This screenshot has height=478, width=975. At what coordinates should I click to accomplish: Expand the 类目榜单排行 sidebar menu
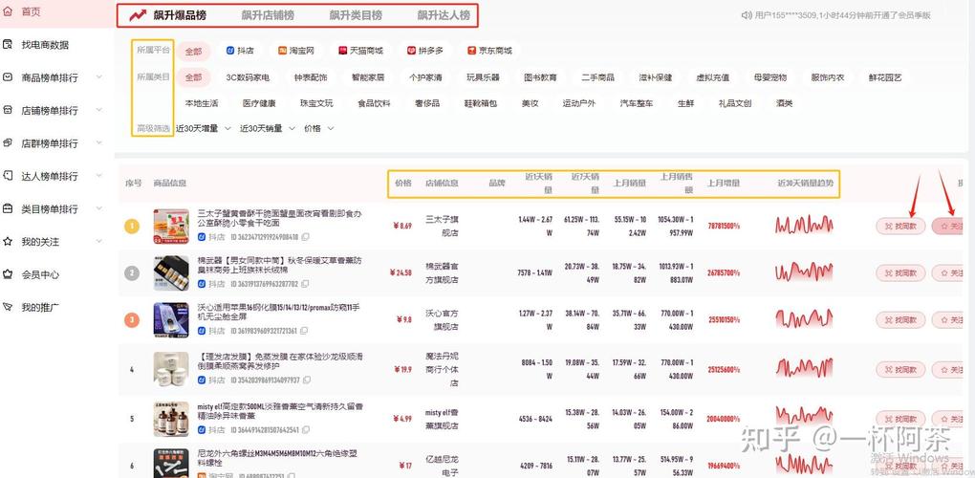click(x=99, y=208)
